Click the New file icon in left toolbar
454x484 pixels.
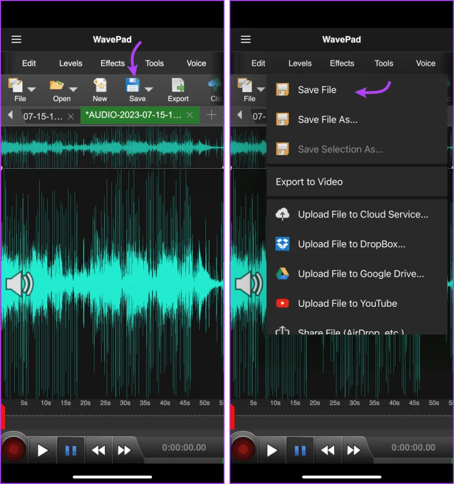pos(100,85)
